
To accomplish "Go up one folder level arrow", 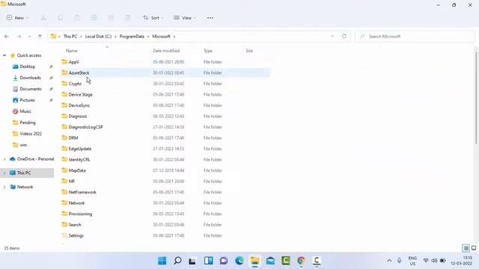I will click(40, 37).
